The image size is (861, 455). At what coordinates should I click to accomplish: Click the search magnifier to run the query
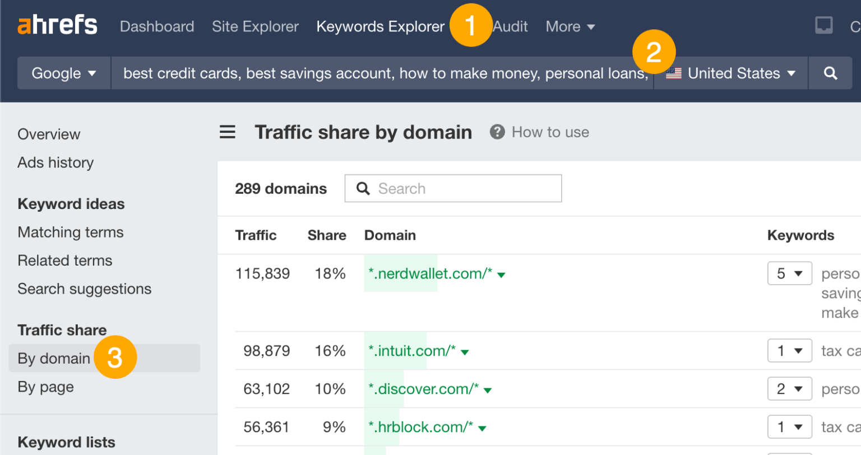[830, 73]
